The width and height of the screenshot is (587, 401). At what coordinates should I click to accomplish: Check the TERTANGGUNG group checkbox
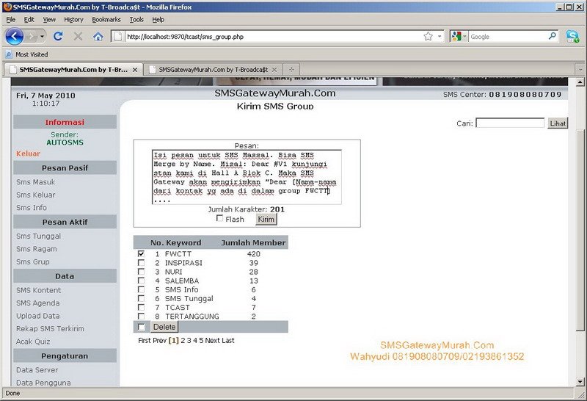pos(141,317)
